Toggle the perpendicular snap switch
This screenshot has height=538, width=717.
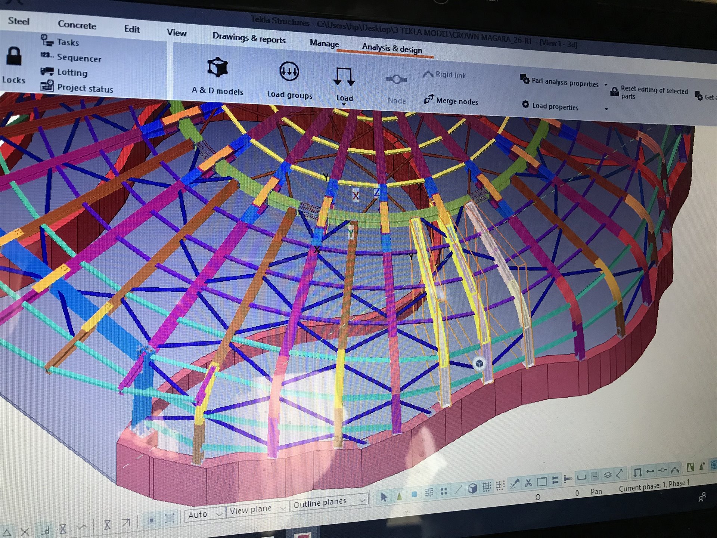[x=45, y=530]
